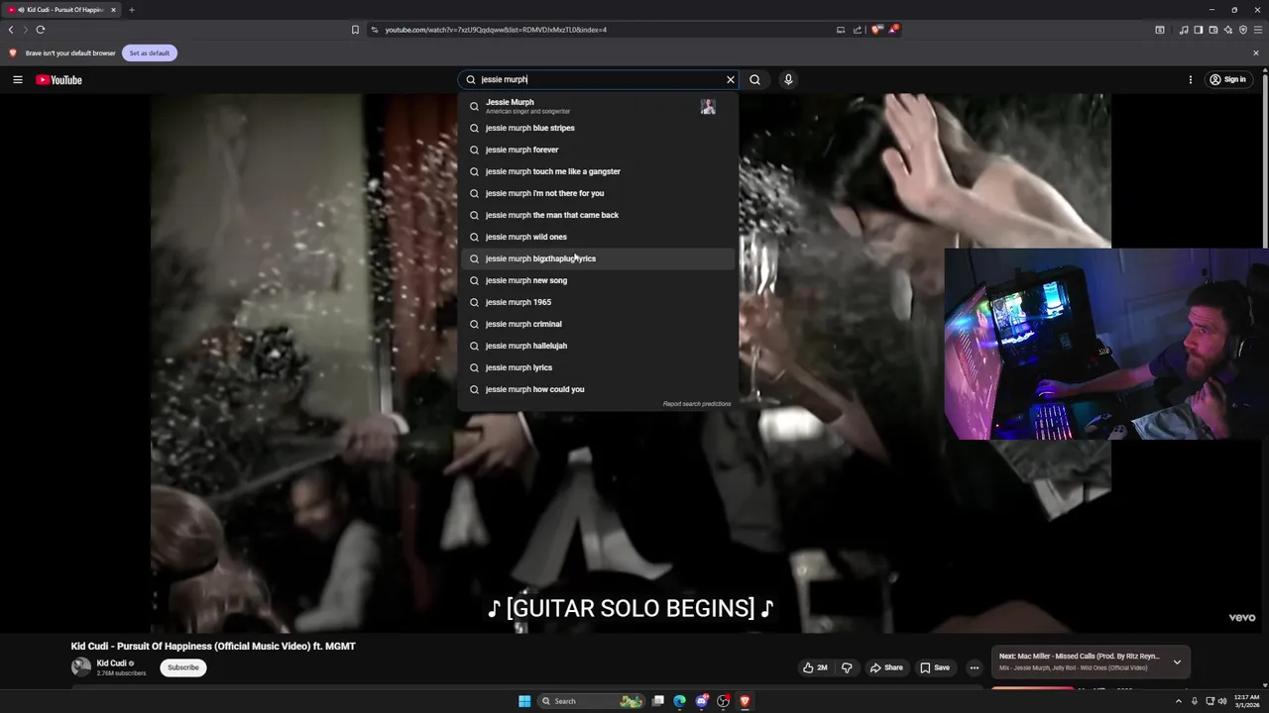The image size is (1269, 713).
Task: Open the Brave playlist music note icon
Action: [1183, 30]
